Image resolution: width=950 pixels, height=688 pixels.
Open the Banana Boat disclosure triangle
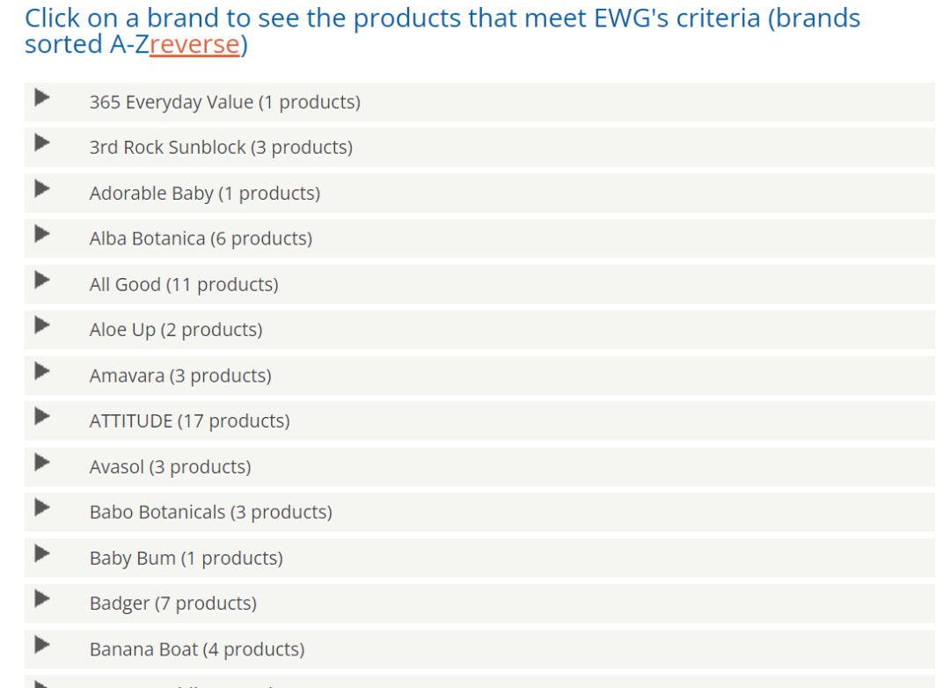(42, 644)
